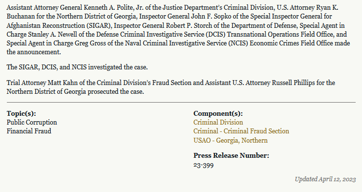The width and height of the screenshot is (362, 192).
Task: Click 'Northern District of Georgia prosecuted the case'
Action: [x=75, y=92]
